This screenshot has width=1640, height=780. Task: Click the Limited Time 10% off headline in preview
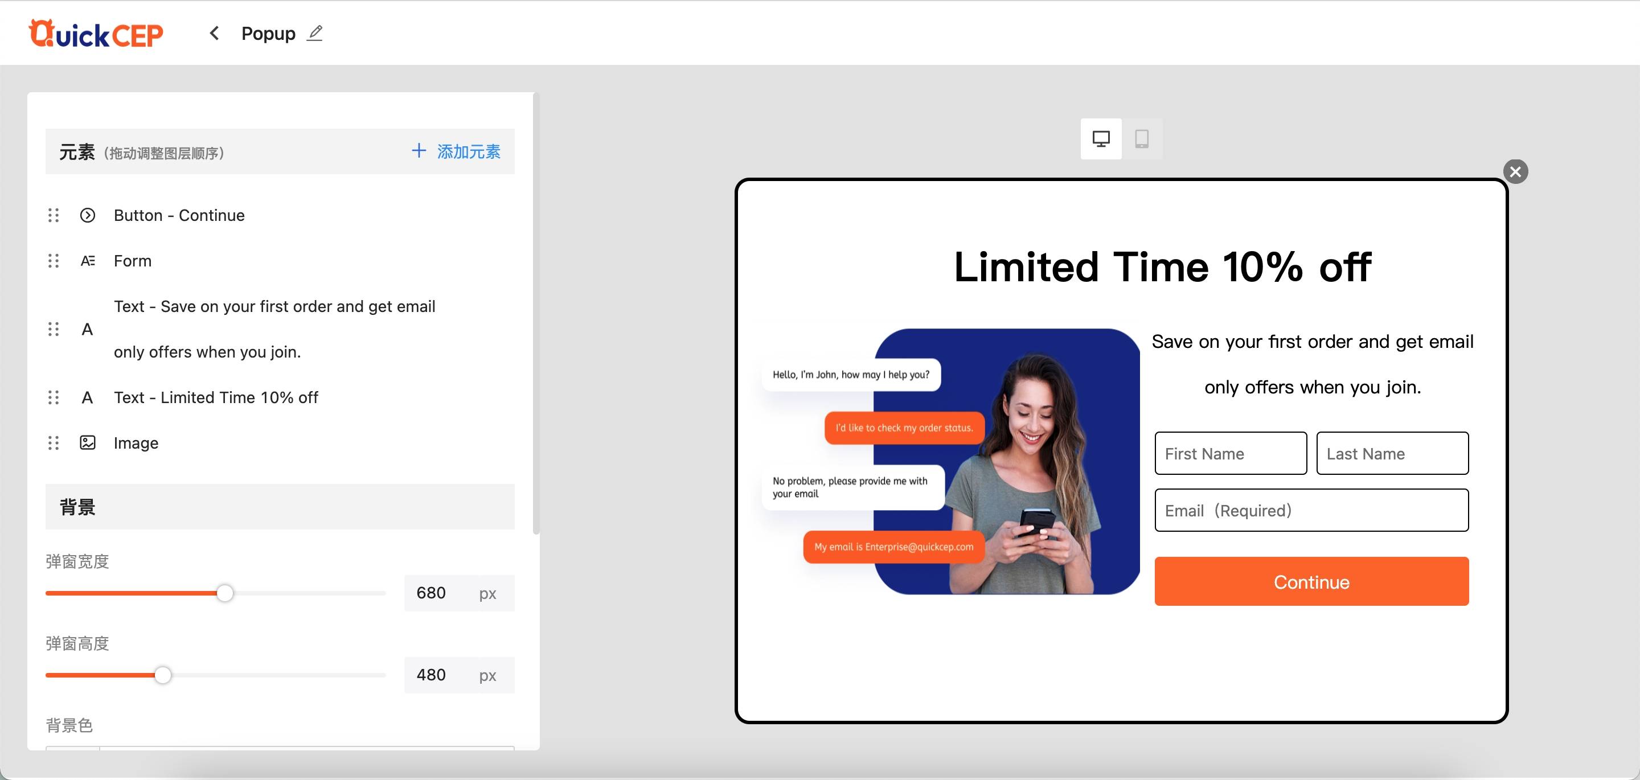(x=1162, y=266)
